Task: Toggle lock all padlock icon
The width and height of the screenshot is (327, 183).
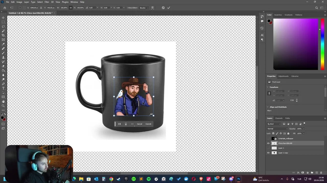Action: pyautogui.click(x=288, y=133)
